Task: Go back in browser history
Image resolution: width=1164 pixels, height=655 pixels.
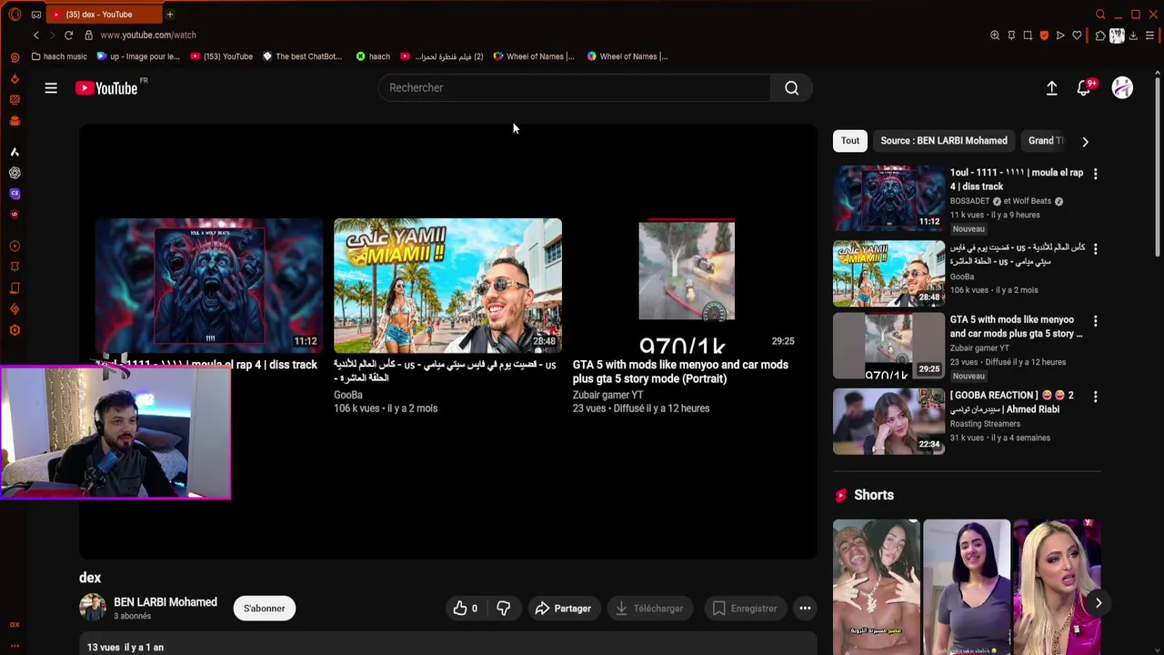Action: (x=36, y=35)
